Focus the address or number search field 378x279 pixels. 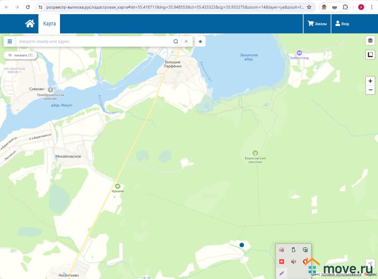point(94,42)
